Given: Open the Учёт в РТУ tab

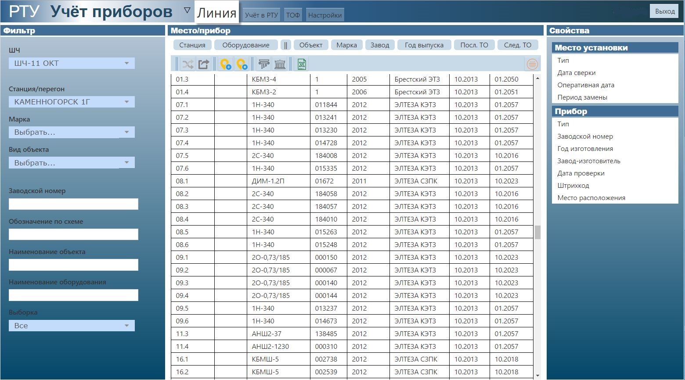Looking at the screenshot, I should pos(261,15).
